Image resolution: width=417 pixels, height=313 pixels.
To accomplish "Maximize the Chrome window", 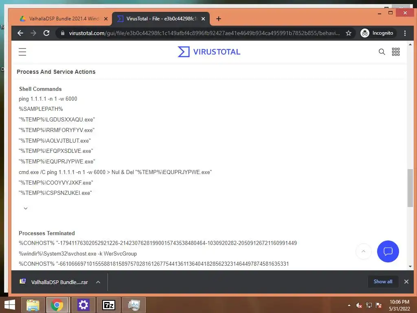I will pos(391,13).
